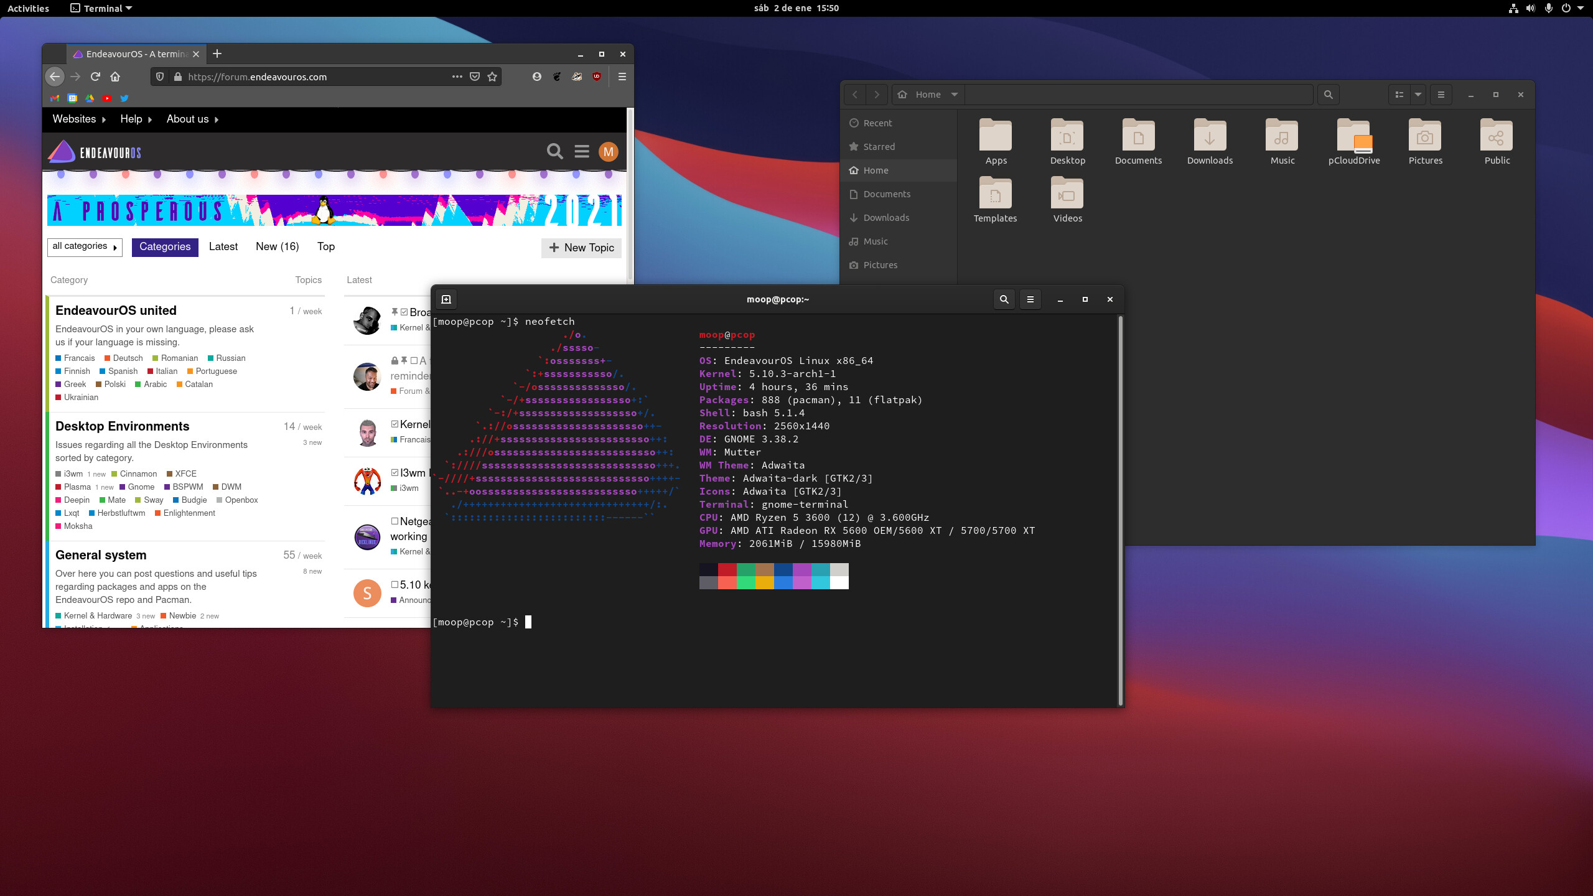The height and width of the screenshot is (896, 1593).
Task: Bookmark this page with the star icon
Action: coord(492,77)
